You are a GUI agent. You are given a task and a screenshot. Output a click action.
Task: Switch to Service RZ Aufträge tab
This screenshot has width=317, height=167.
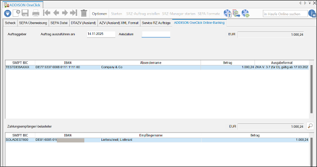coord(156,23)
